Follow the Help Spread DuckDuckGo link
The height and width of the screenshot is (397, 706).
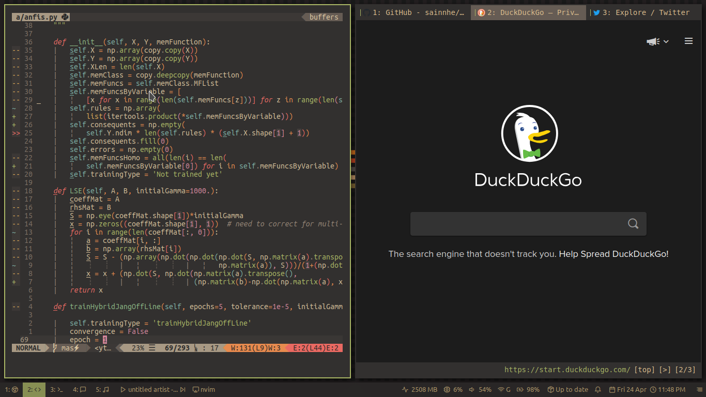click(613, 254)
